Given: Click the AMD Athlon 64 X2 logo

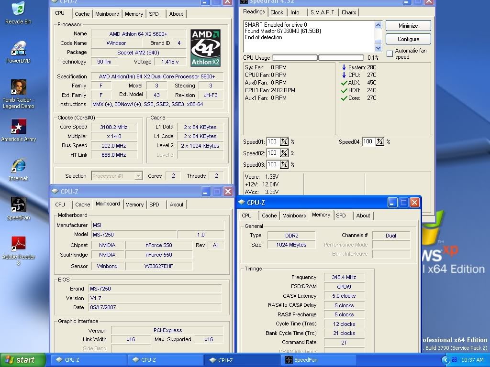Looking at the screenshot, I should coord(205,48).
